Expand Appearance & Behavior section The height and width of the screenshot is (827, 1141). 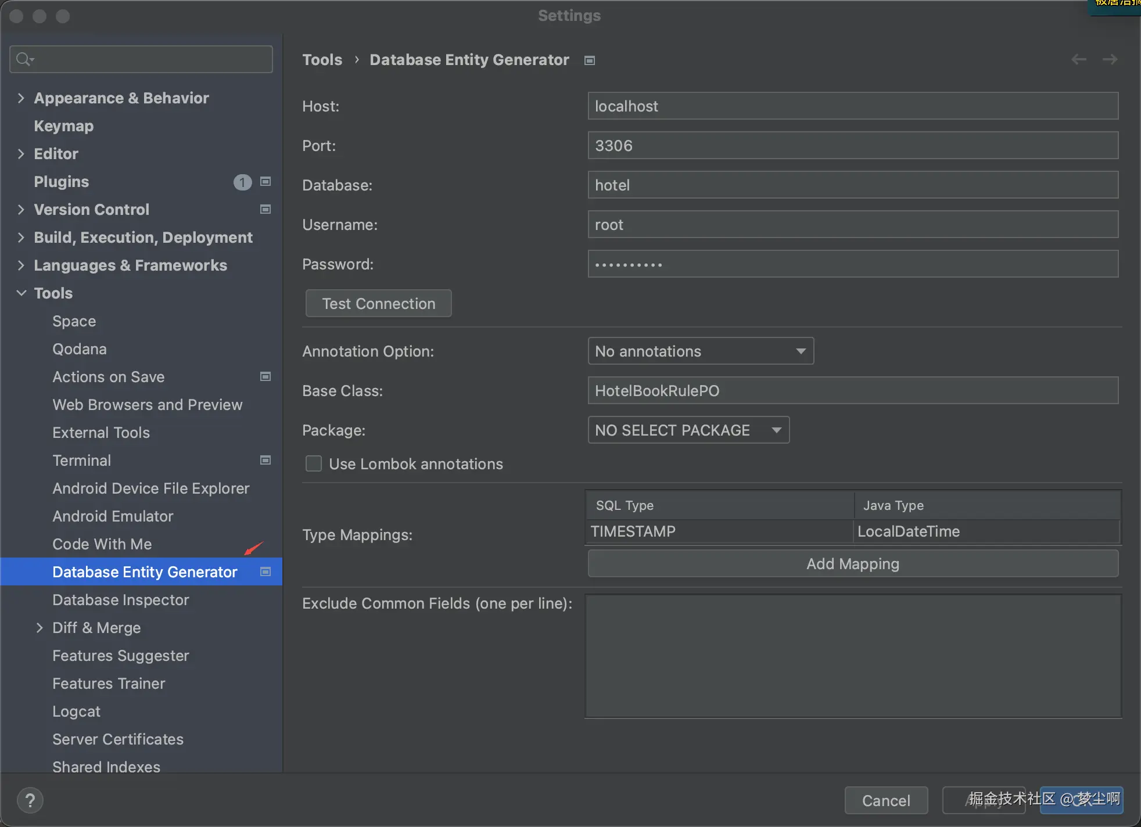tap(21, 98)
